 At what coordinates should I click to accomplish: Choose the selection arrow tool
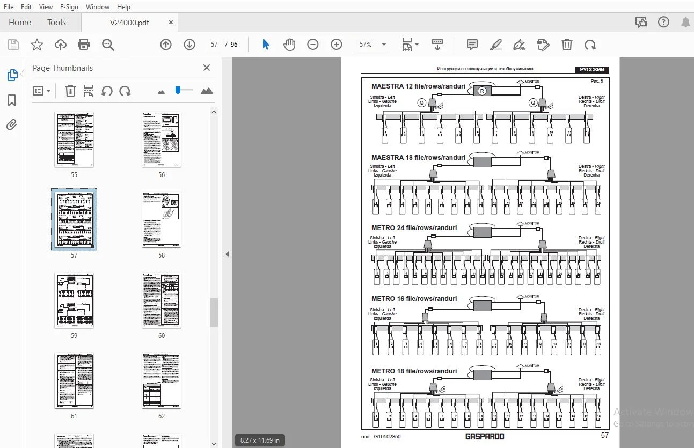266,45
